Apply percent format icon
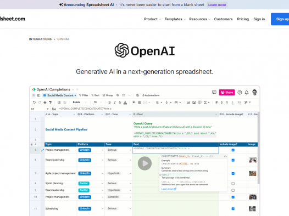This screenshot has width=289, height=216. tap(227, 103)
